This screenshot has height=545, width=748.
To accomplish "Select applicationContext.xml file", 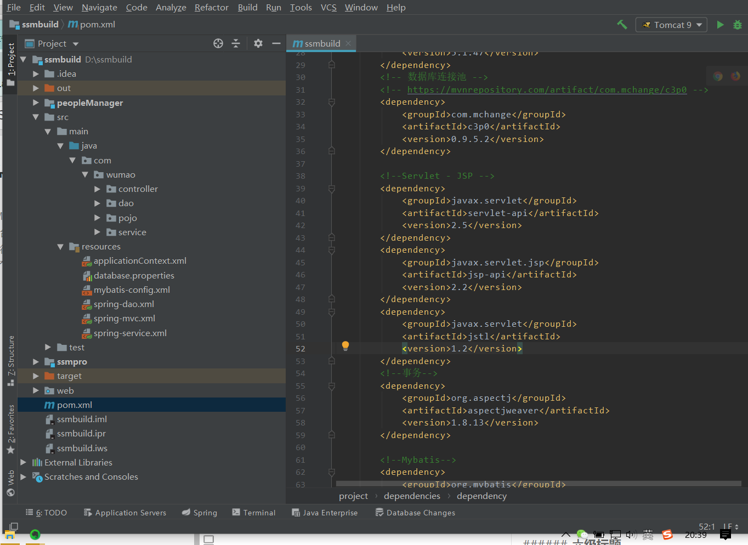I will pyautogui.click(x=140, y=261).
